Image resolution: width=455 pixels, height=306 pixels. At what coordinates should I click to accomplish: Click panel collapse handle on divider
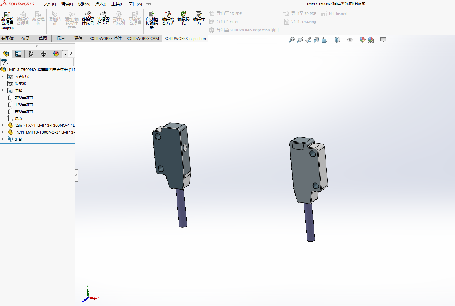[x=76, y=175]
